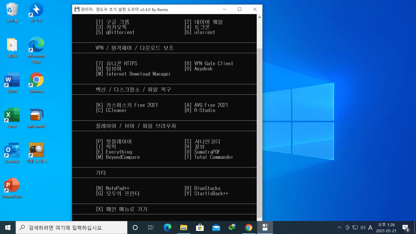The width and height of the screenshot is (416, 234).
Task: Click '[W] Internet Download Manager' entry
Action: coord(133,74)
